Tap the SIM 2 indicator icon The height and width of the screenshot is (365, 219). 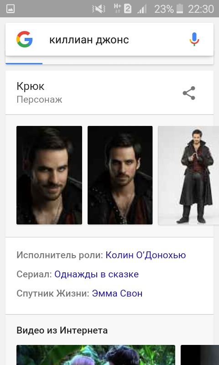[x=128, y=9]
